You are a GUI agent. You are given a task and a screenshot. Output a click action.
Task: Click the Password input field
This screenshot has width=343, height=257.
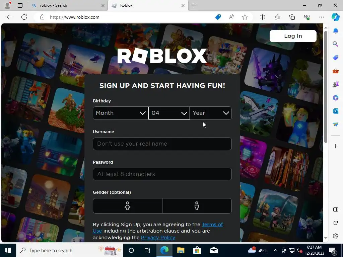162,174
